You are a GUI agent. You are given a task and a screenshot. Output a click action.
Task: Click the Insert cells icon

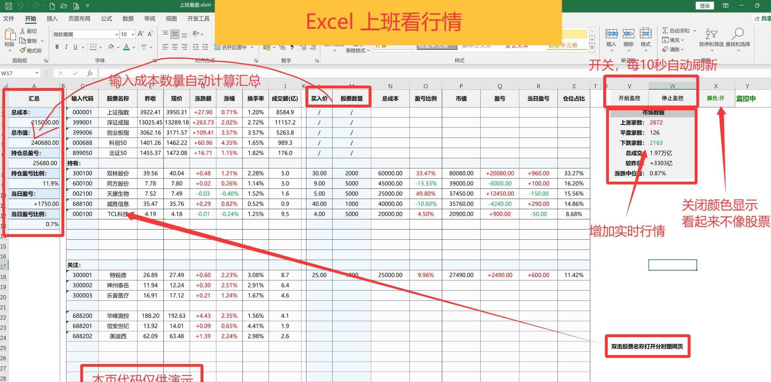[611, 34]
